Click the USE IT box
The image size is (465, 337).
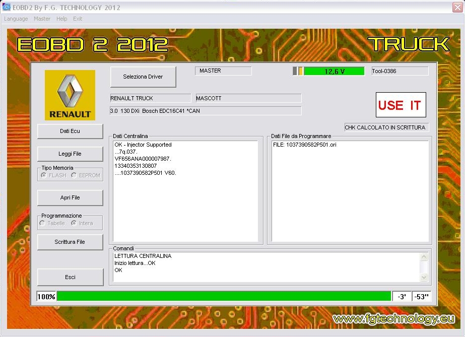pos(401,105)
